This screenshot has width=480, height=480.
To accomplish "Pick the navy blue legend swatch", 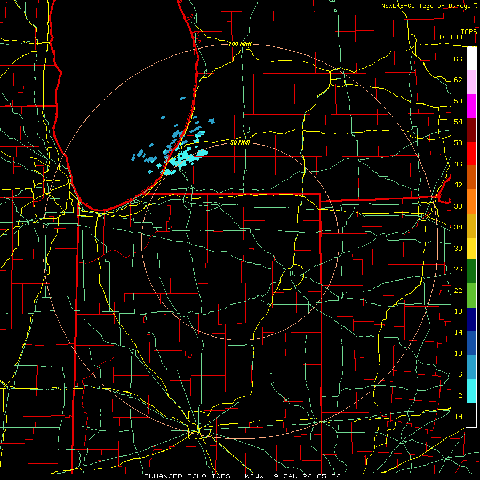I will coord(471,319).
